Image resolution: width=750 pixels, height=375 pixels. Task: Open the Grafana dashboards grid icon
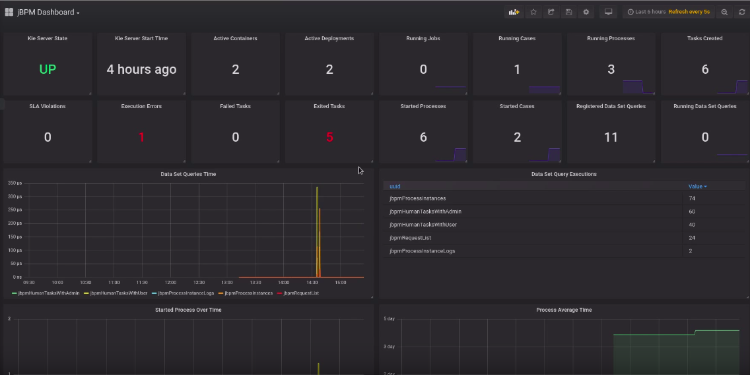tap(9, 12)
